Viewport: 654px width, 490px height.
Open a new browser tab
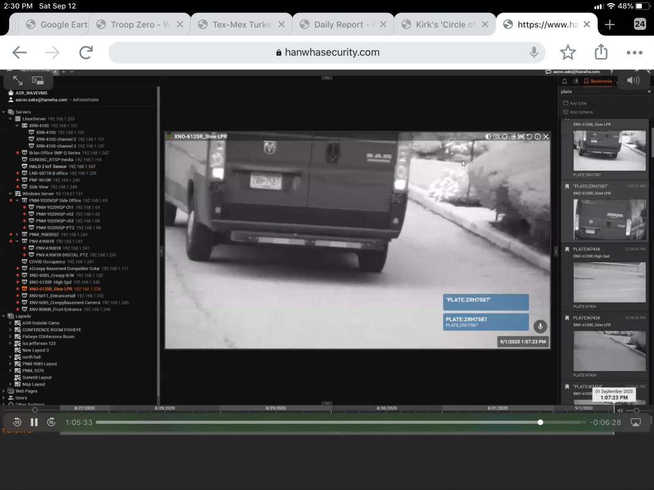(610, 24)
